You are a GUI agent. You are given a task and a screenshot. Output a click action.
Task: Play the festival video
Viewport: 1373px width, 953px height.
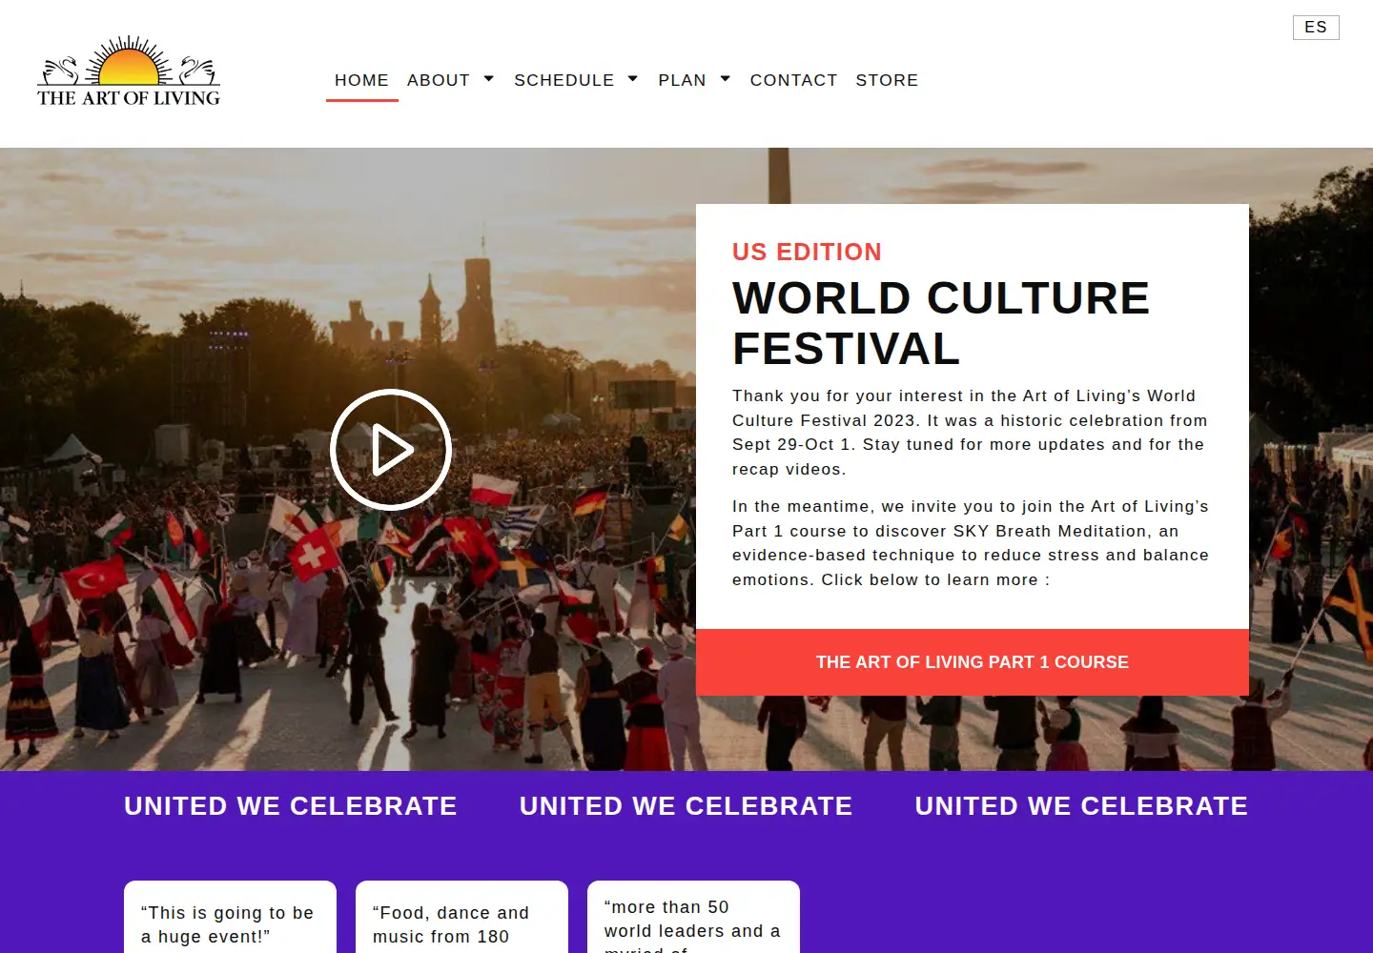391,449
